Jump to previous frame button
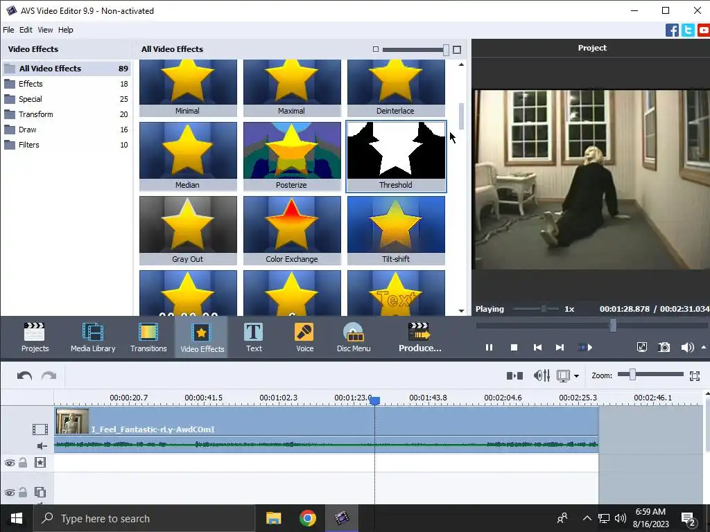 coord(537,348)
